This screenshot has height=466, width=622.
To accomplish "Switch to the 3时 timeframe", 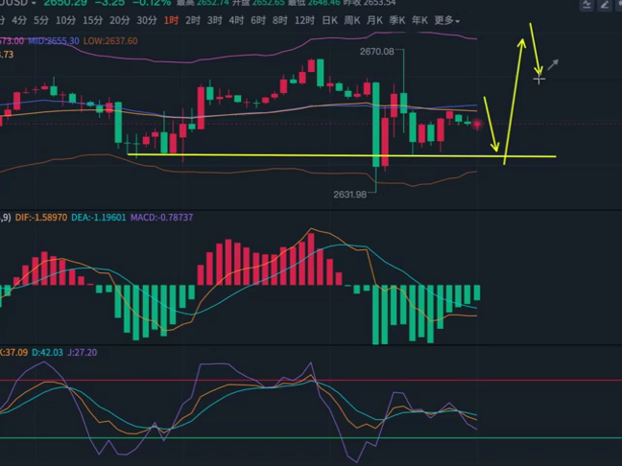I will point(215,20).
